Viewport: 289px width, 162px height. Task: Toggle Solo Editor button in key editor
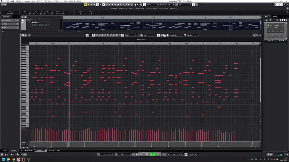pyautogui.click(x=23, y=35)
